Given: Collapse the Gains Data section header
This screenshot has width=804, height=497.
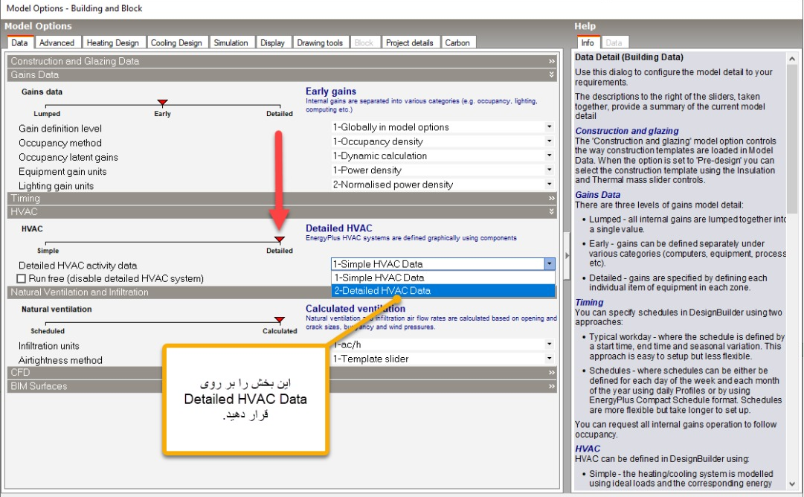Looking at the screenshot, I should pos(282,75).
